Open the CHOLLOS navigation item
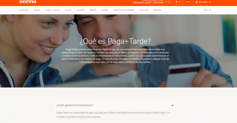The image size is (237, 123). coord(144,10)
